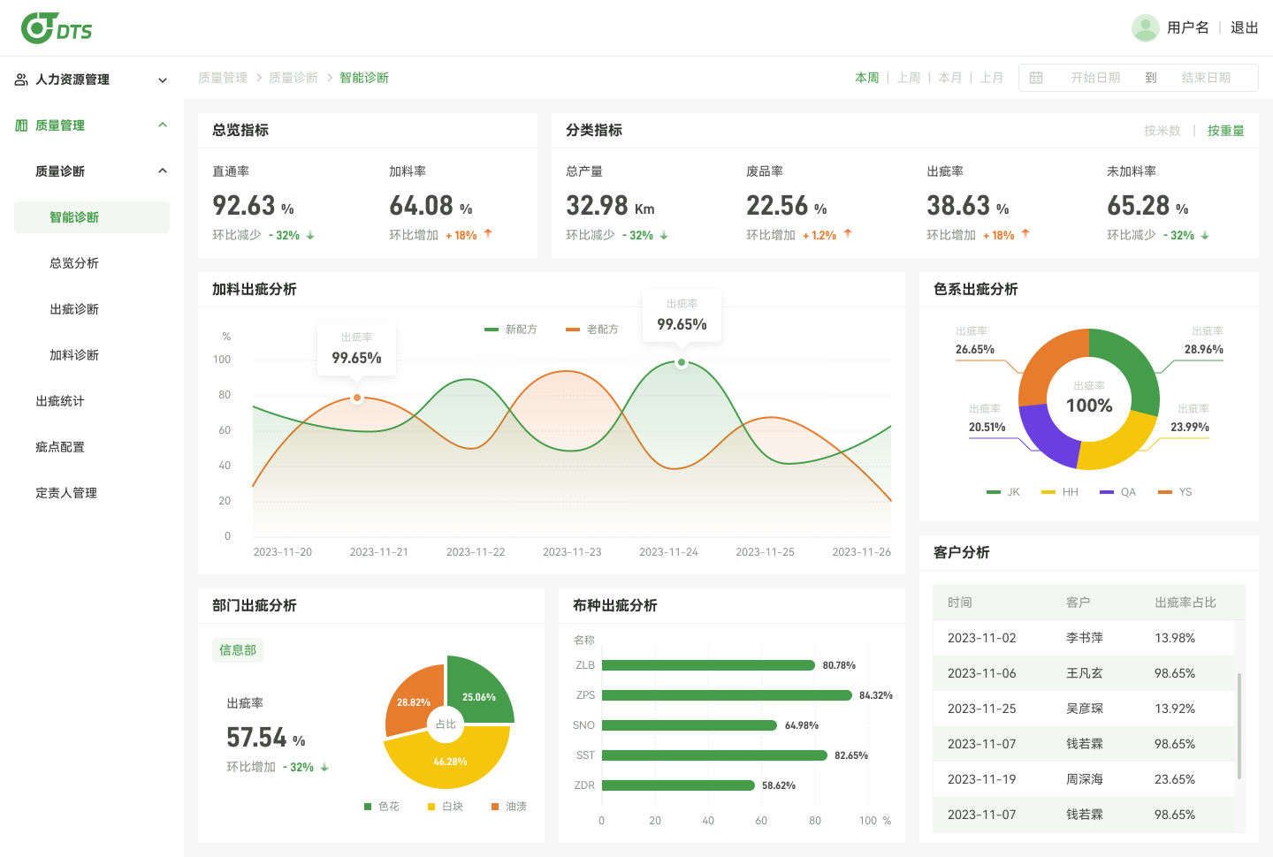Toggle 老配方 legend series
This screenshot has width=1273, height=857.
[x=592, y=330]
